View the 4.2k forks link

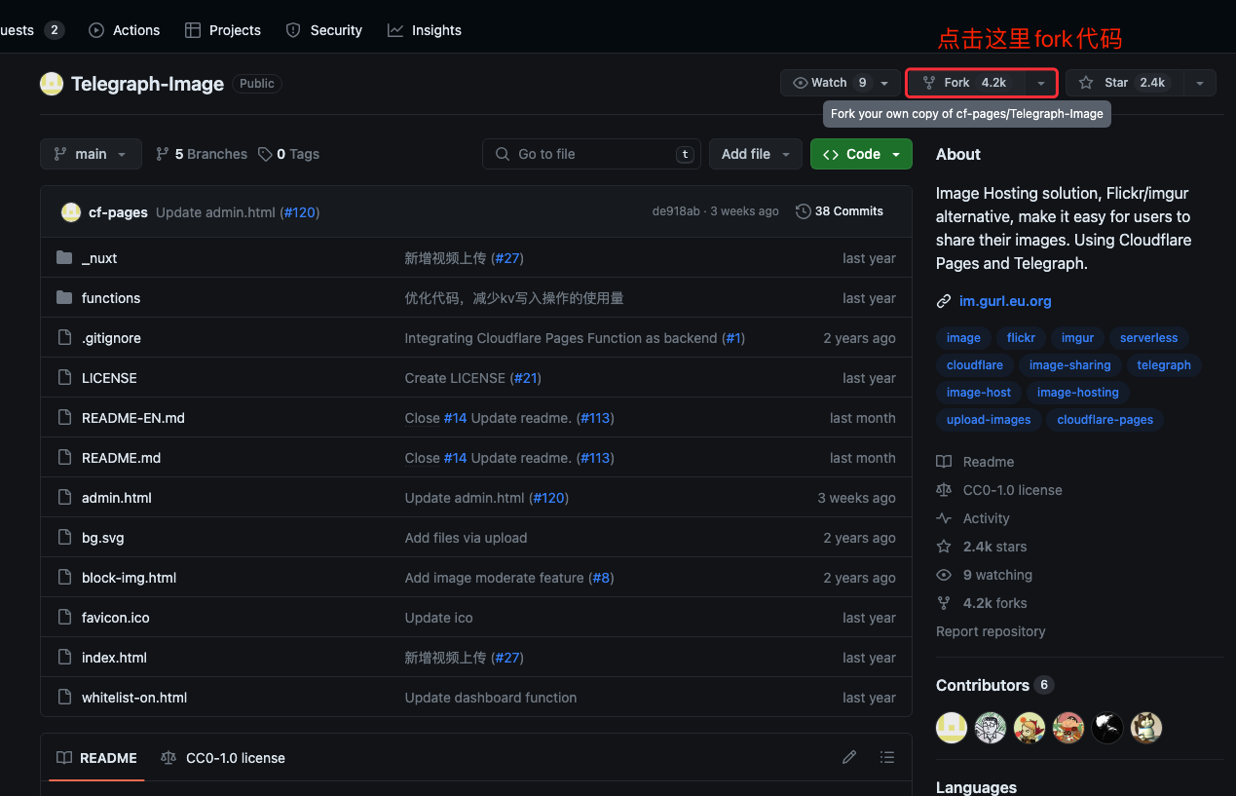[982, 603]
